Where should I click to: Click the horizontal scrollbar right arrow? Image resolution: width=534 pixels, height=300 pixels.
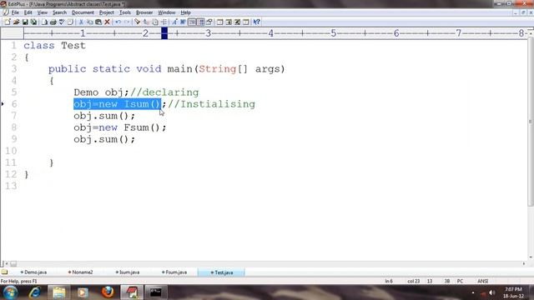[524, 263]
